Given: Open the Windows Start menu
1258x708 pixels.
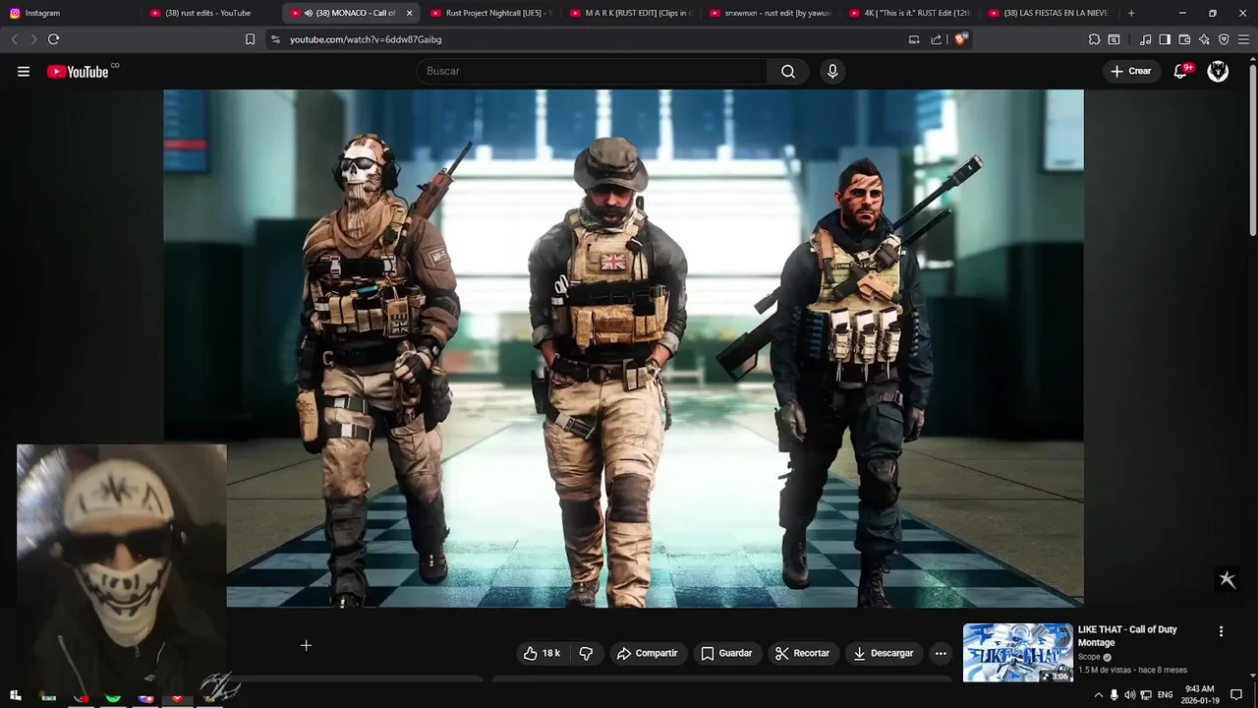Looking at the screenshot, I should pos(15,695).
